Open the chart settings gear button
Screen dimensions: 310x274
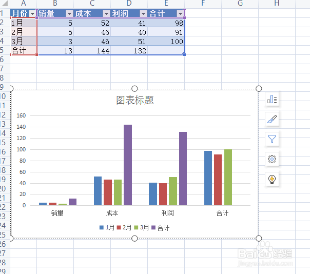272,159
